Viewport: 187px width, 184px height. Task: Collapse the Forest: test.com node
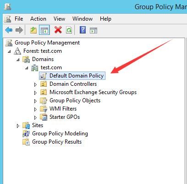(x=9, y=51)
